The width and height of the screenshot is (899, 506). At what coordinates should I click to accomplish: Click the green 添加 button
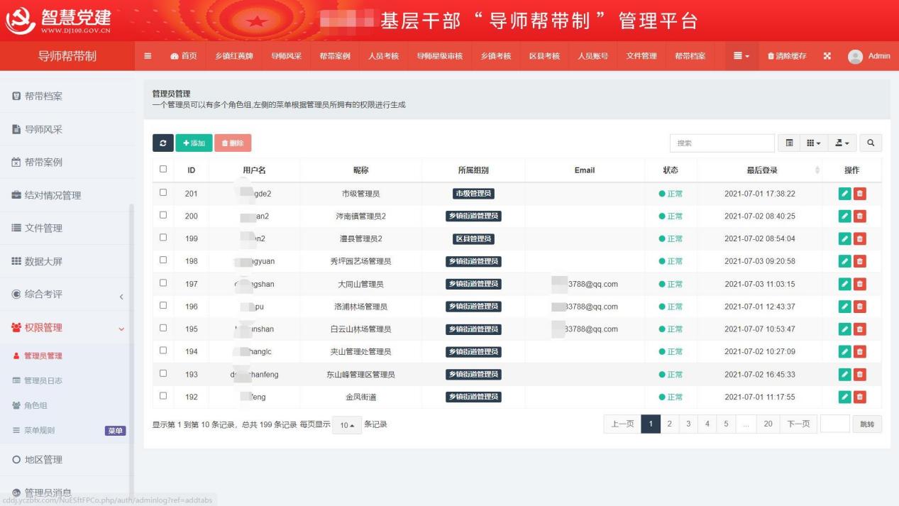[x=194, y=143]
